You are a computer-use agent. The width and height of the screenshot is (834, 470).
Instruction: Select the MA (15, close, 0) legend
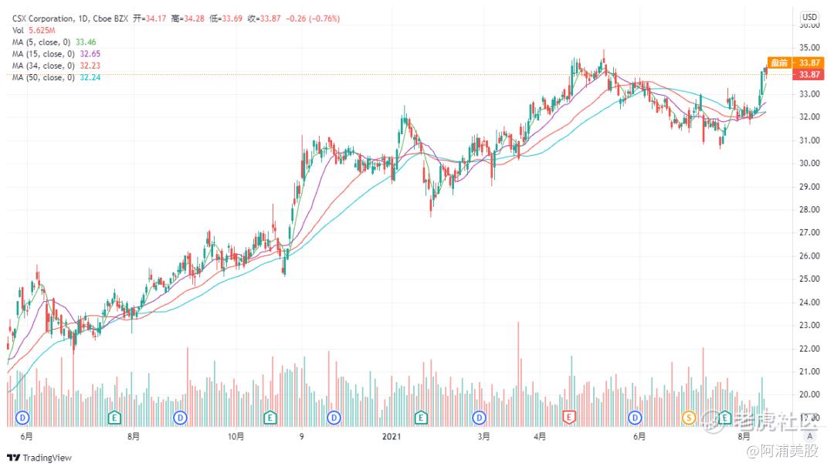pos(56,54)
